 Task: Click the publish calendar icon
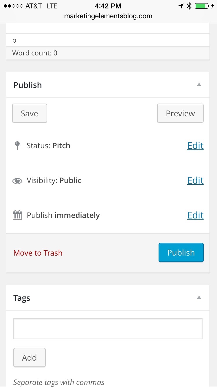click(x=17, y=215)
